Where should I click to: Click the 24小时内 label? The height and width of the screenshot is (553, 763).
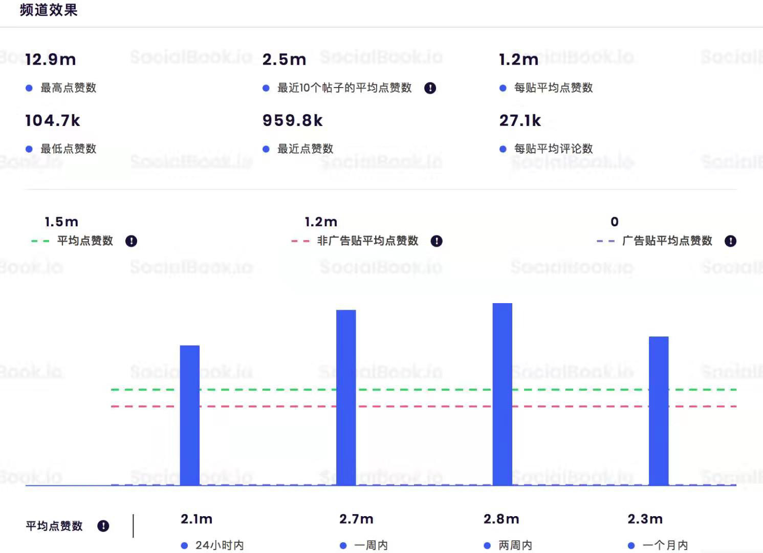click(220, 545)
